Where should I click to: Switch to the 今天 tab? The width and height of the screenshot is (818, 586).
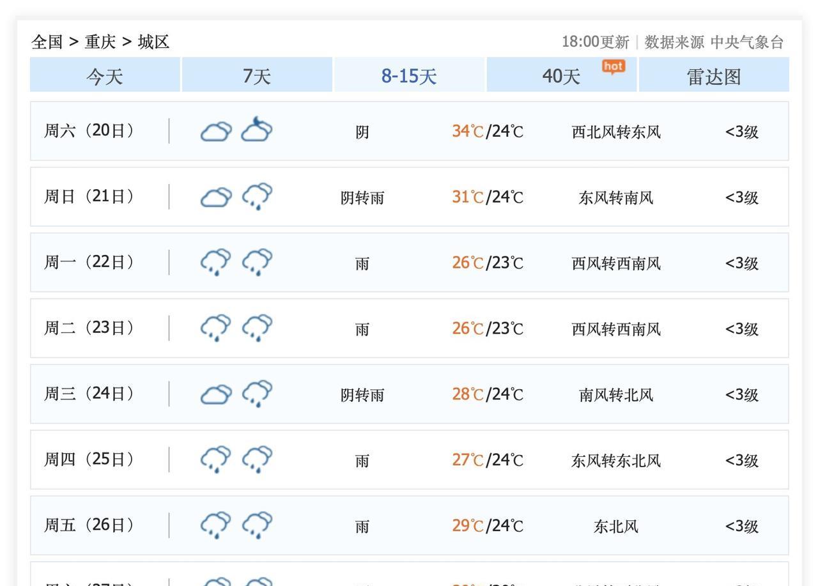(105, 76)
